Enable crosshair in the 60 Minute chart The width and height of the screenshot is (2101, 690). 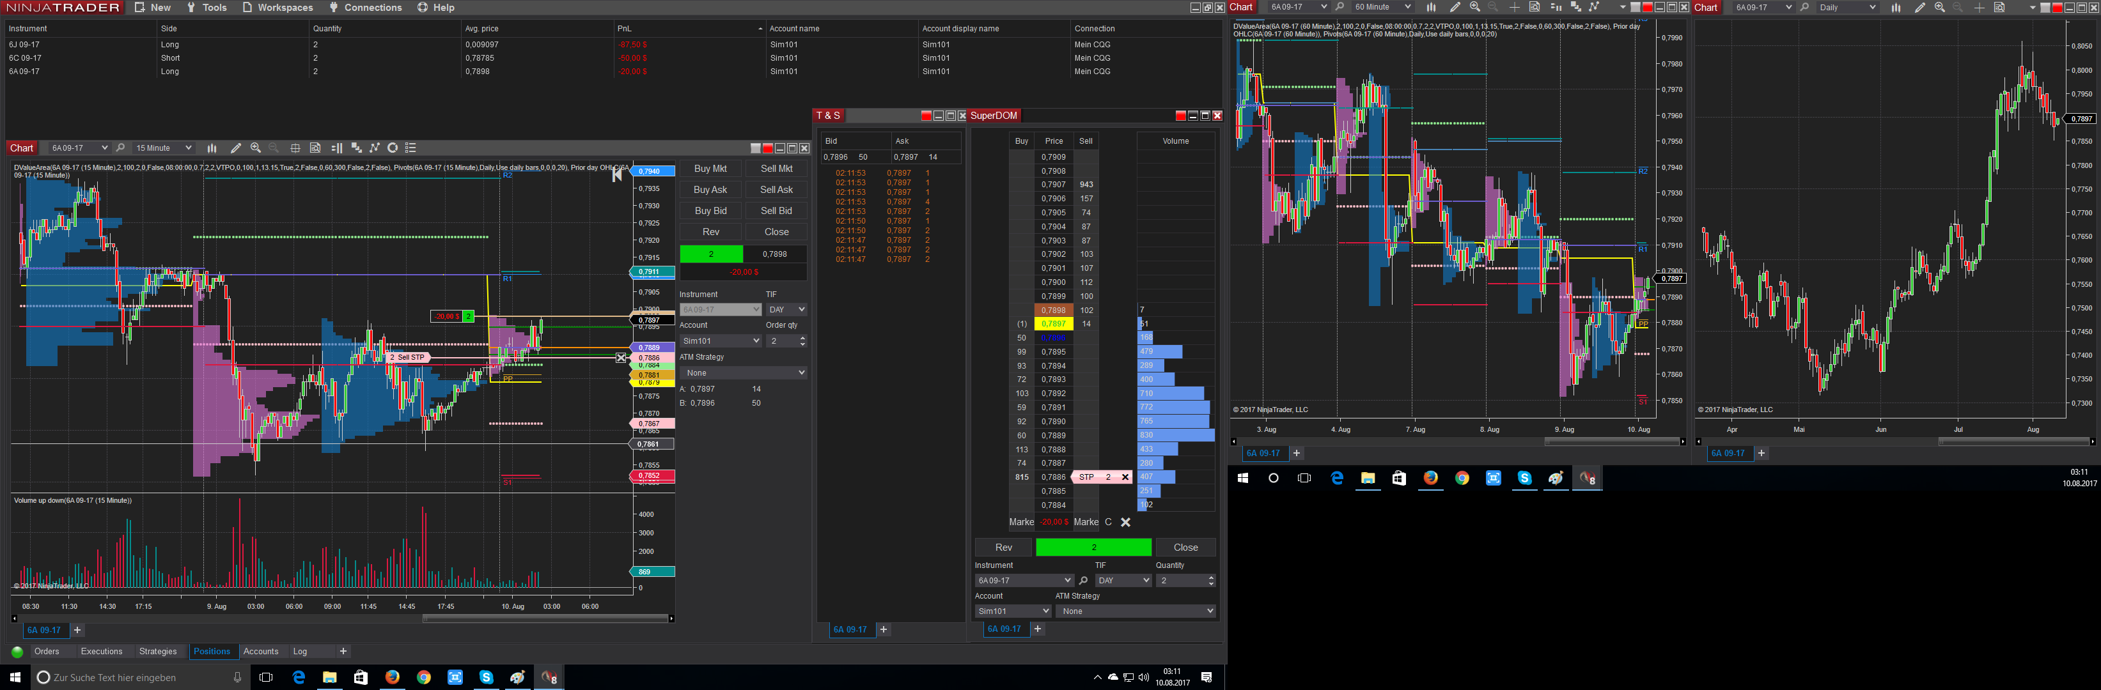click(x=1514, y=7)
